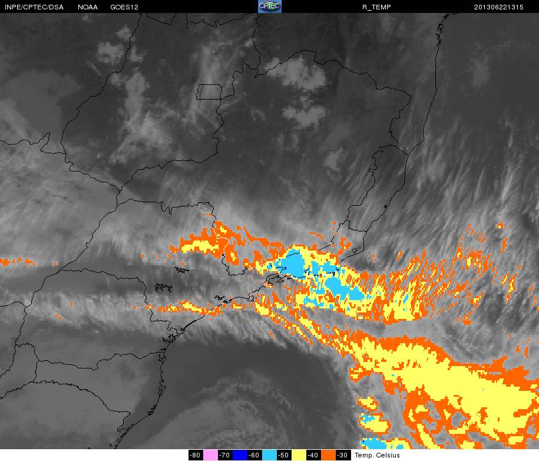Click the -80 legend value
The width and height of the screenshot is (539, 461).
pyautogui.click(x=196, y=455)
